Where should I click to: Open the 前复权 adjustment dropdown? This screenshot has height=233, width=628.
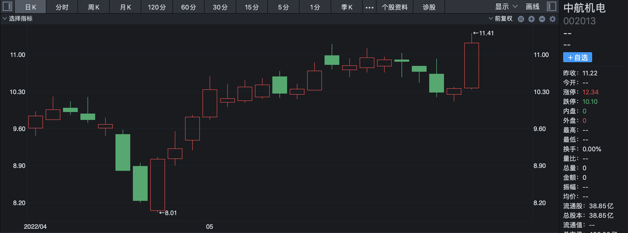click(501, 18)
